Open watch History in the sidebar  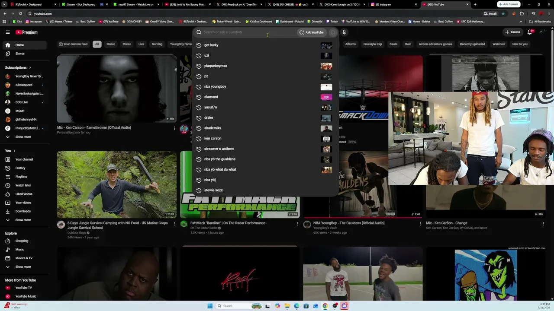(25, 168)
